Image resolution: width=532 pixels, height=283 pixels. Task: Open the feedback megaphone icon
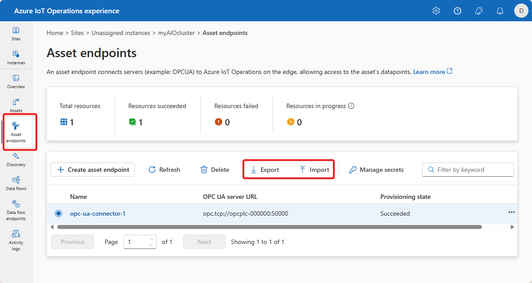click(479, 11)
